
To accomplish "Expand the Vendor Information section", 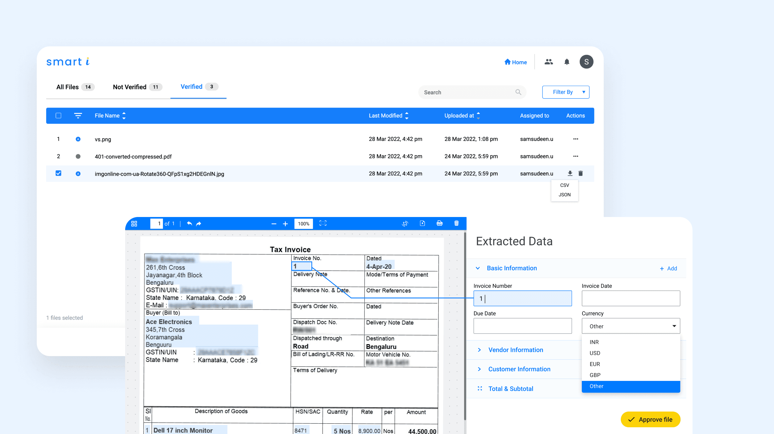I will 515,350.
